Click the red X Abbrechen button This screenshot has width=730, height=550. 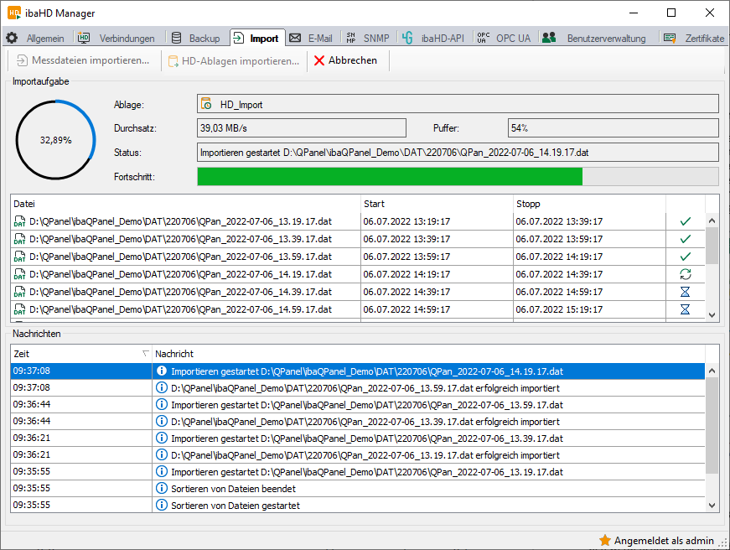pyautogui.click(x=345, y=60)
